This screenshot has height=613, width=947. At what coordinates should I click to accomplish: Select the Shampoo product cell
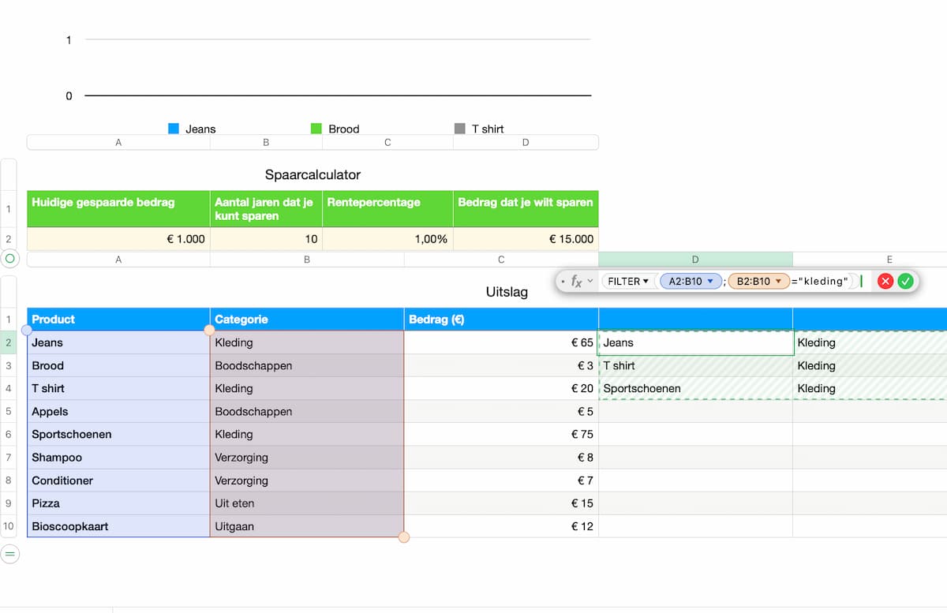click(118, 458)
